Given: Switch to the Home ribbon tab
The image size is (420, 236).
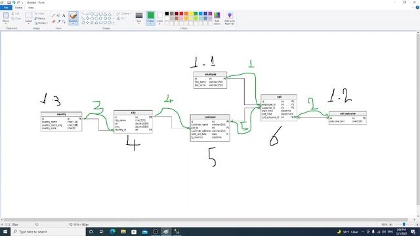Looking at the screenshot, I should pos(18,7).
